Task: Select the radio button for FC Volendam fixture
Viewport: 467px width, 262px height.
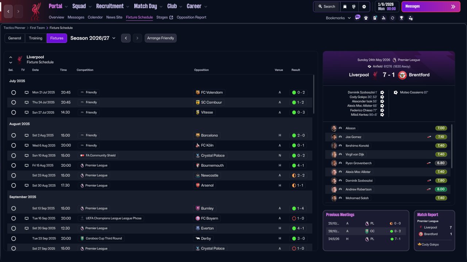Action: (13, 92)
